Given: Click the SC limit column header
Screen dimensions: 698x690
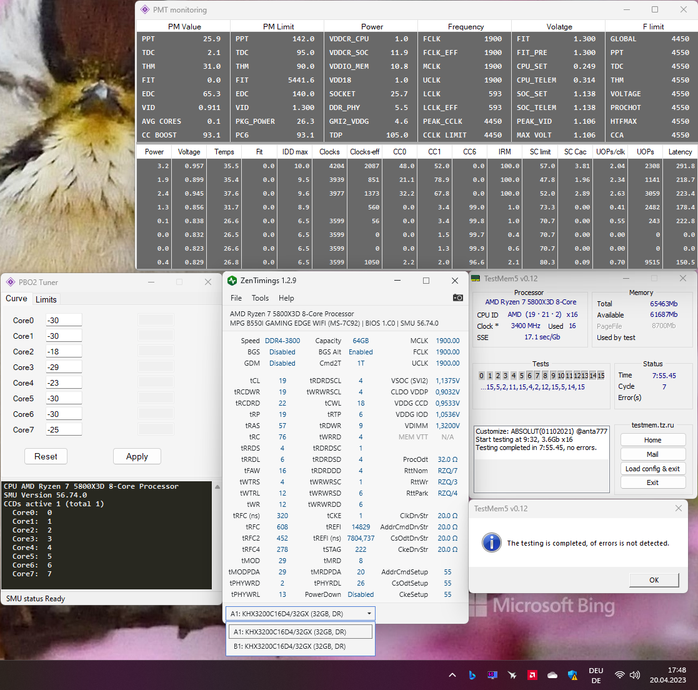Looking at the screenshot, I should (540, 152).
